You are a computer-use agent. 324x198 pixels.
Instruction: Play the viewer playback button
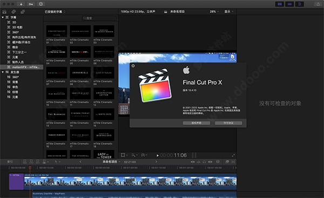click(158, 155)
